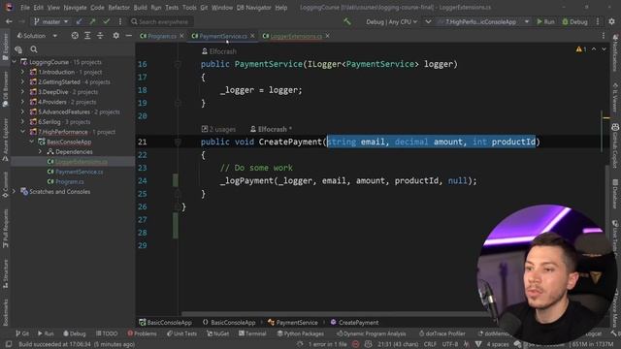Collapse the BasicConsoleApp project node
The height and width of the screenshot is (349, 621).
pyautogui.click(x=31, y=142)
